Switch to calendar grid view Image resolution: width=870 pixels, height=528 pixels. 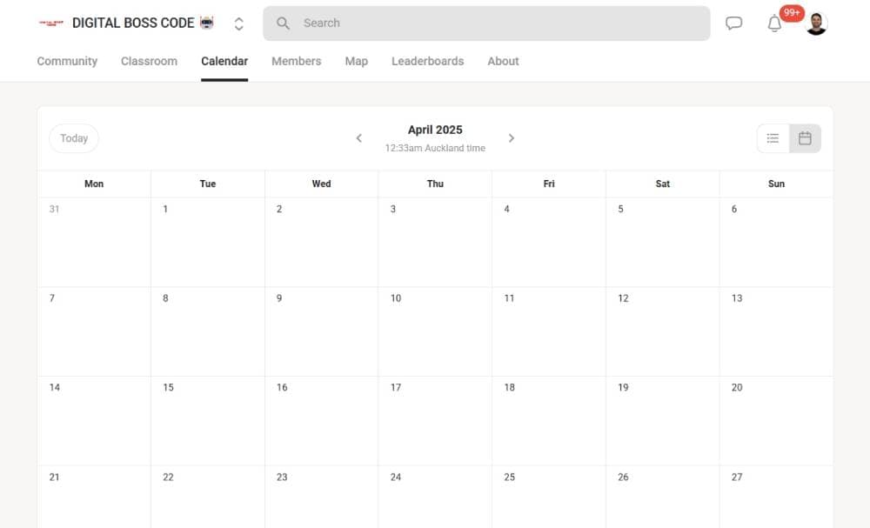coord(805,138)
